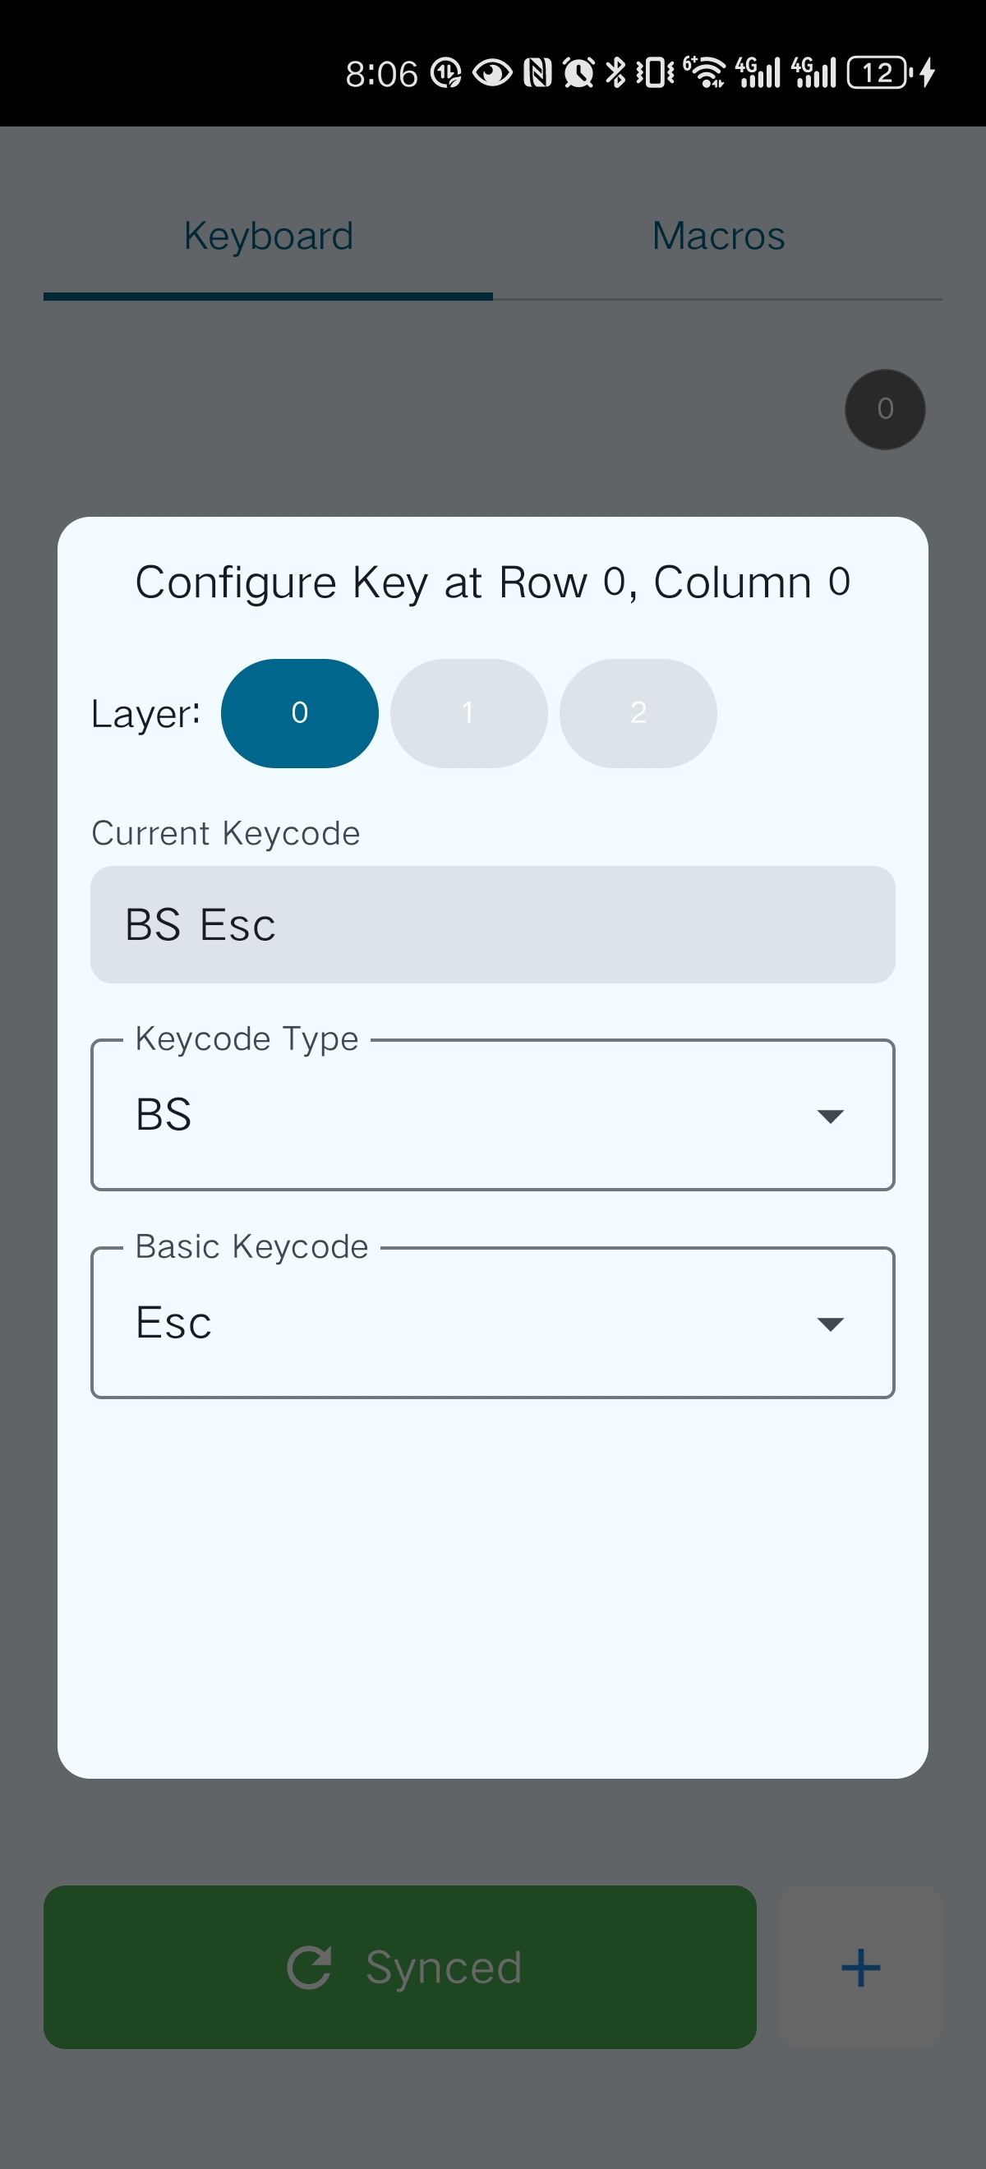Click the Current Keycode field showing BS Esc
986x2169 pixels.
(492, 924)
